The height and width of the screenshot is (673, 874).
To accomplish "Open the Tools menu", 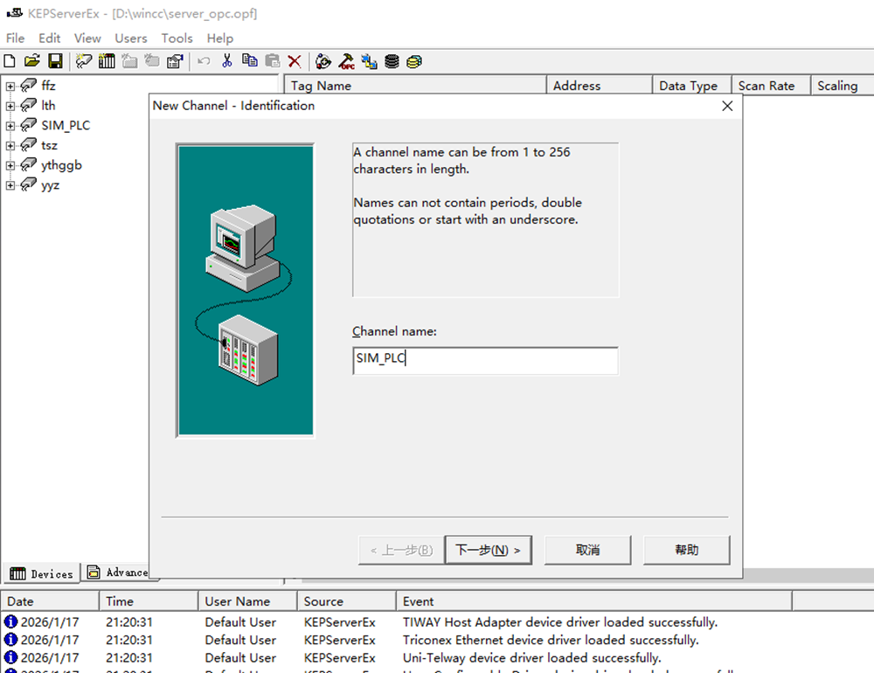I will coord(177,38).
